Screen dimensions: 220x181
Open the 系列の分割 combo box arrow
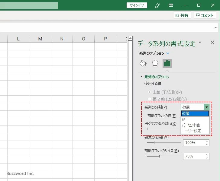coord(206,107)
